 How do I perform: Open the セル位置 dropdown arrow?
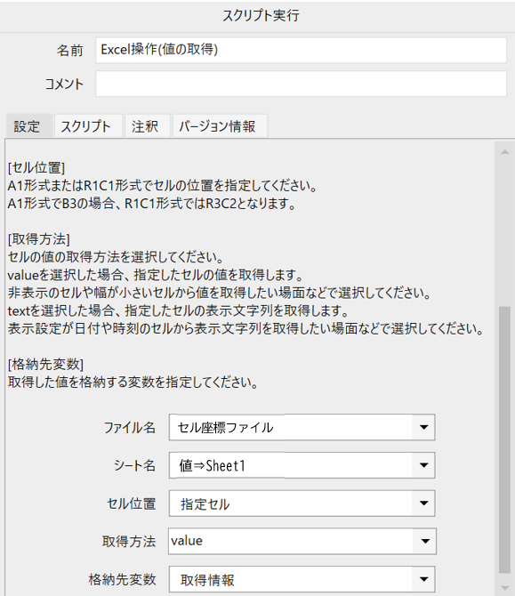click(x=423, y=503)
